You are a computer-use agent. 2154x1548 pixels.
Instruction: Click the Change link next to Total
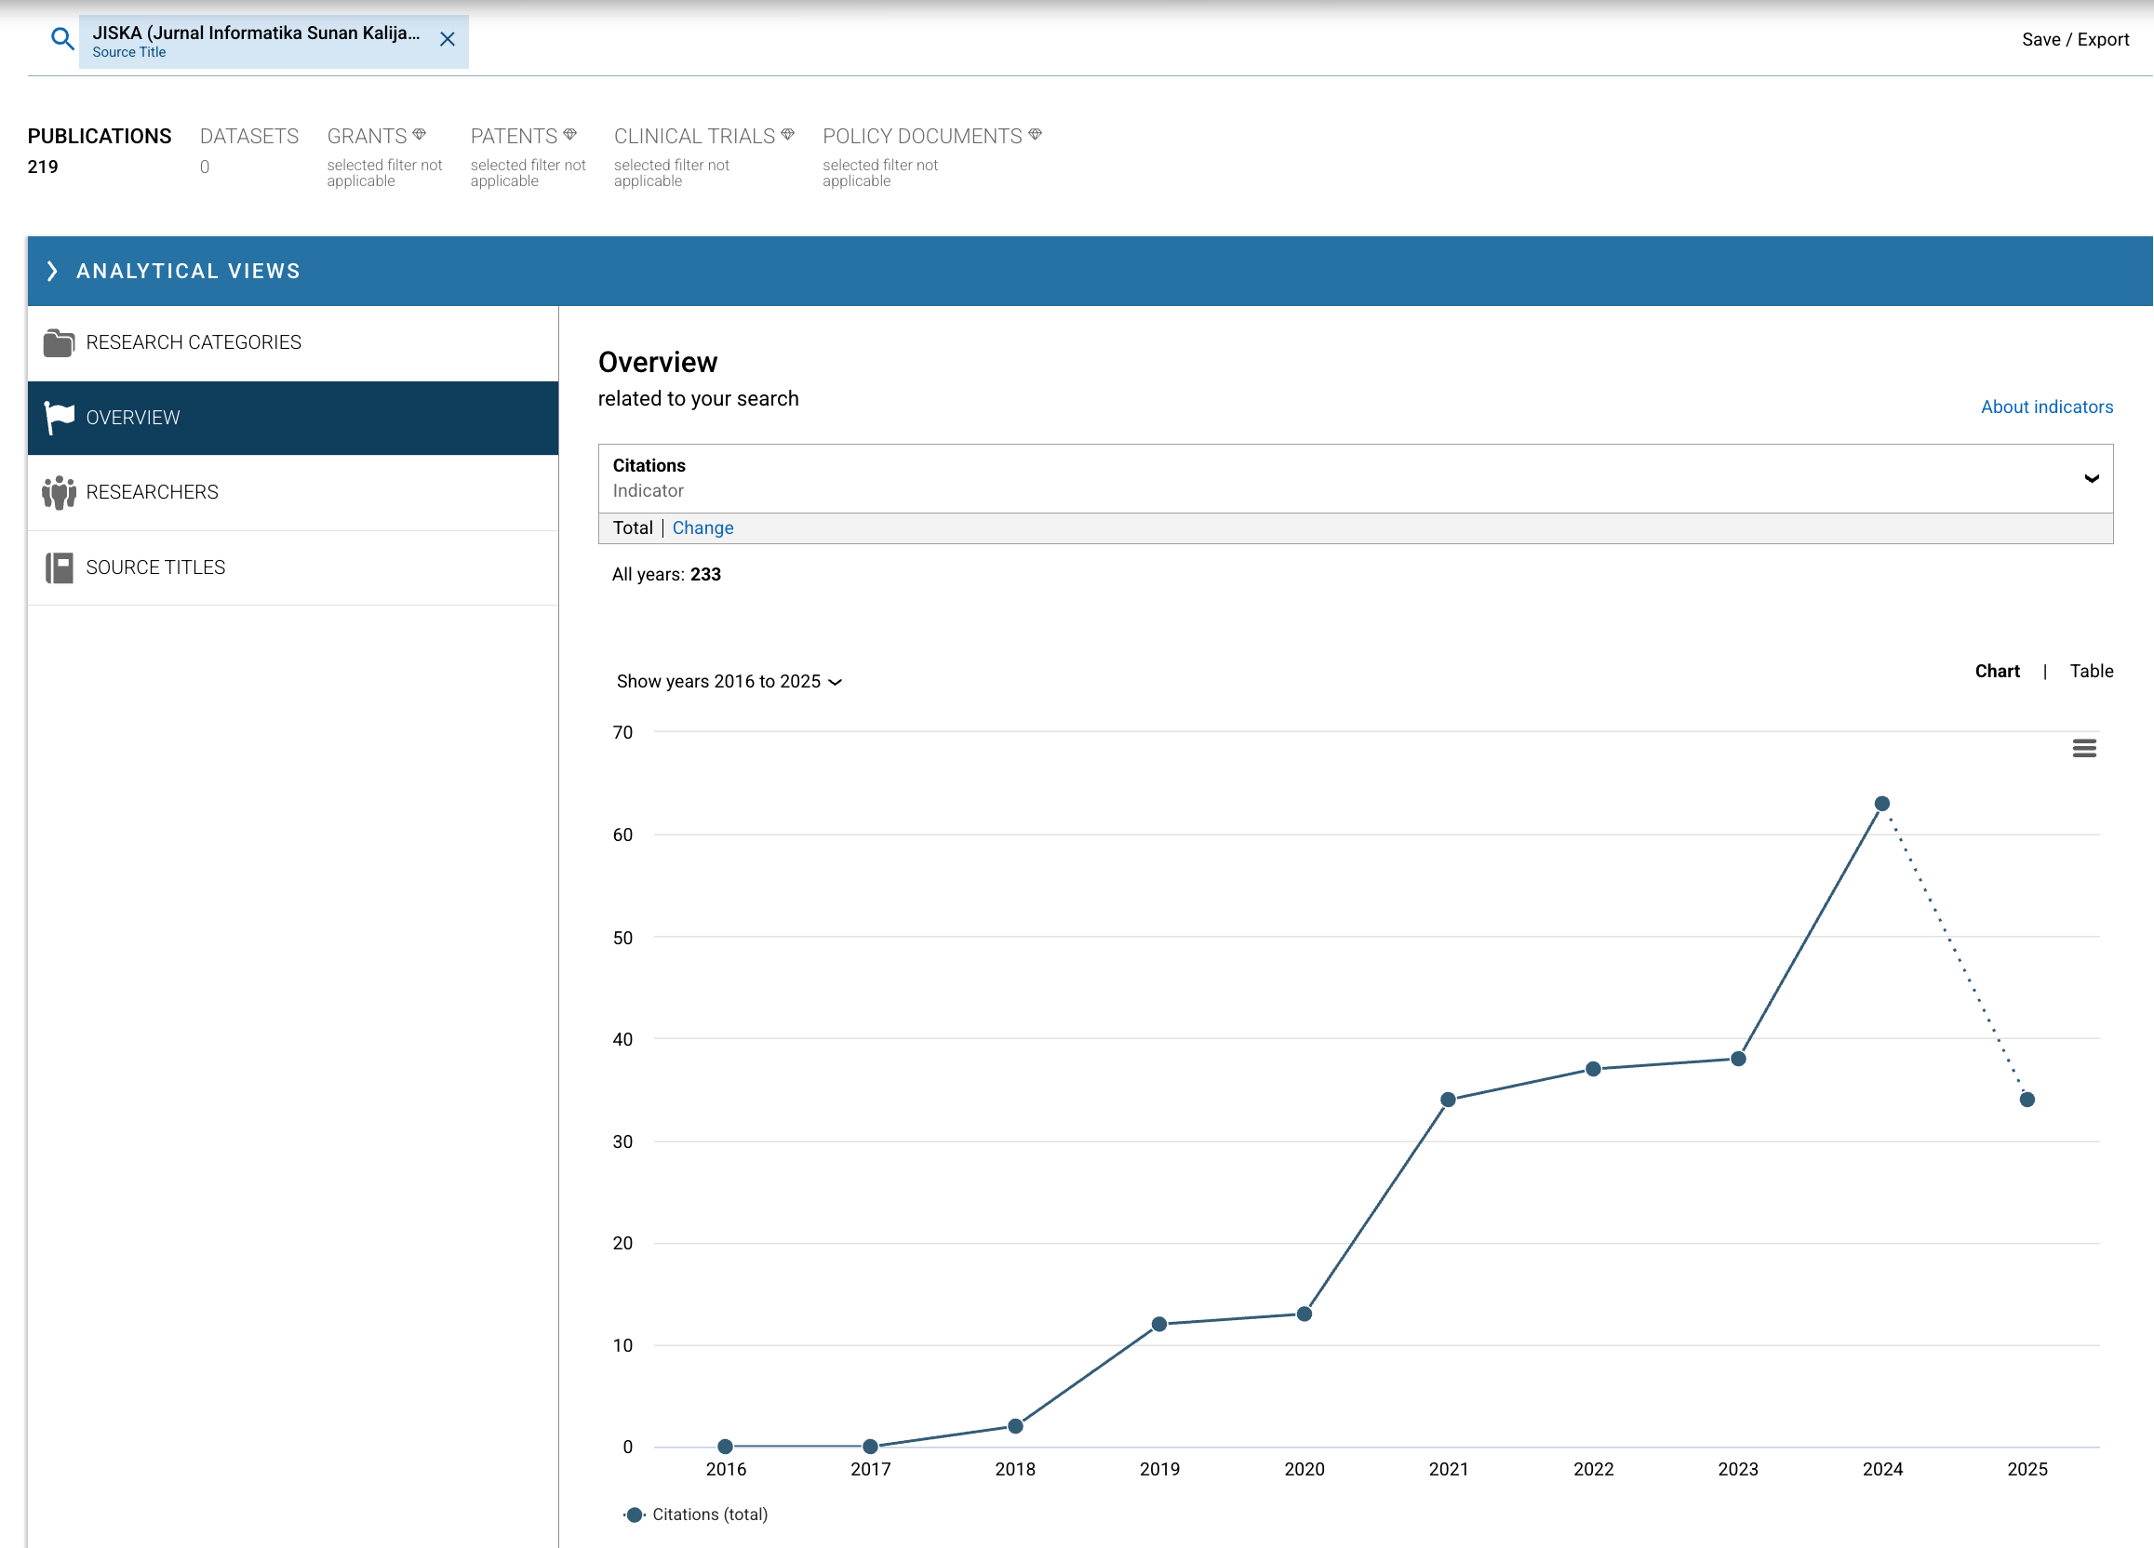702,528
